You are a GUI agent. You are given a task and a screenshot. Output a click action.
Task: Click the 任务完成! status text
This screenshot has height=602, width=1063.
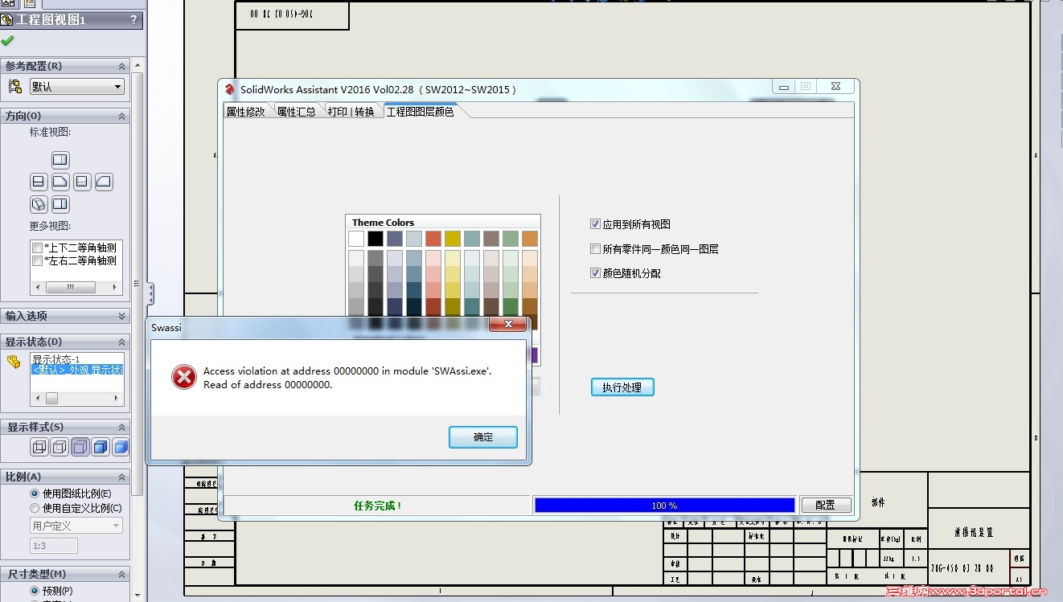pyautogui.click(x=377, y=506)
